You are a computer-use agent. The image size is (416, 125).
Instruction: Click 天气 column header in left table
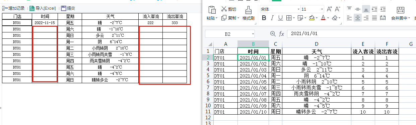110,16
